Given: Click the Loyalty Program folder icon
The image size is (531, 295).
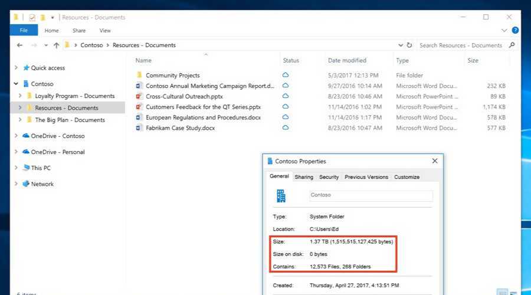Looking at the screenshot, I should [29, 96].
